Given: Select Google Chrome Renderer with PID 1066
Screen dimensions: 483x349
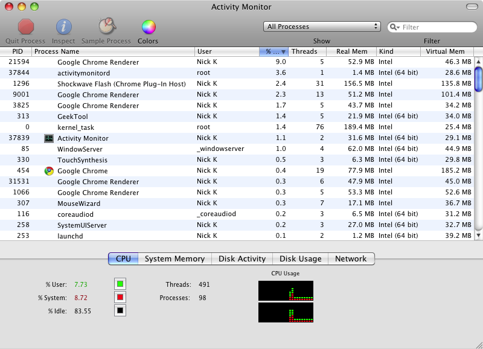Looking at the screenshot, I should pos(237,193).
